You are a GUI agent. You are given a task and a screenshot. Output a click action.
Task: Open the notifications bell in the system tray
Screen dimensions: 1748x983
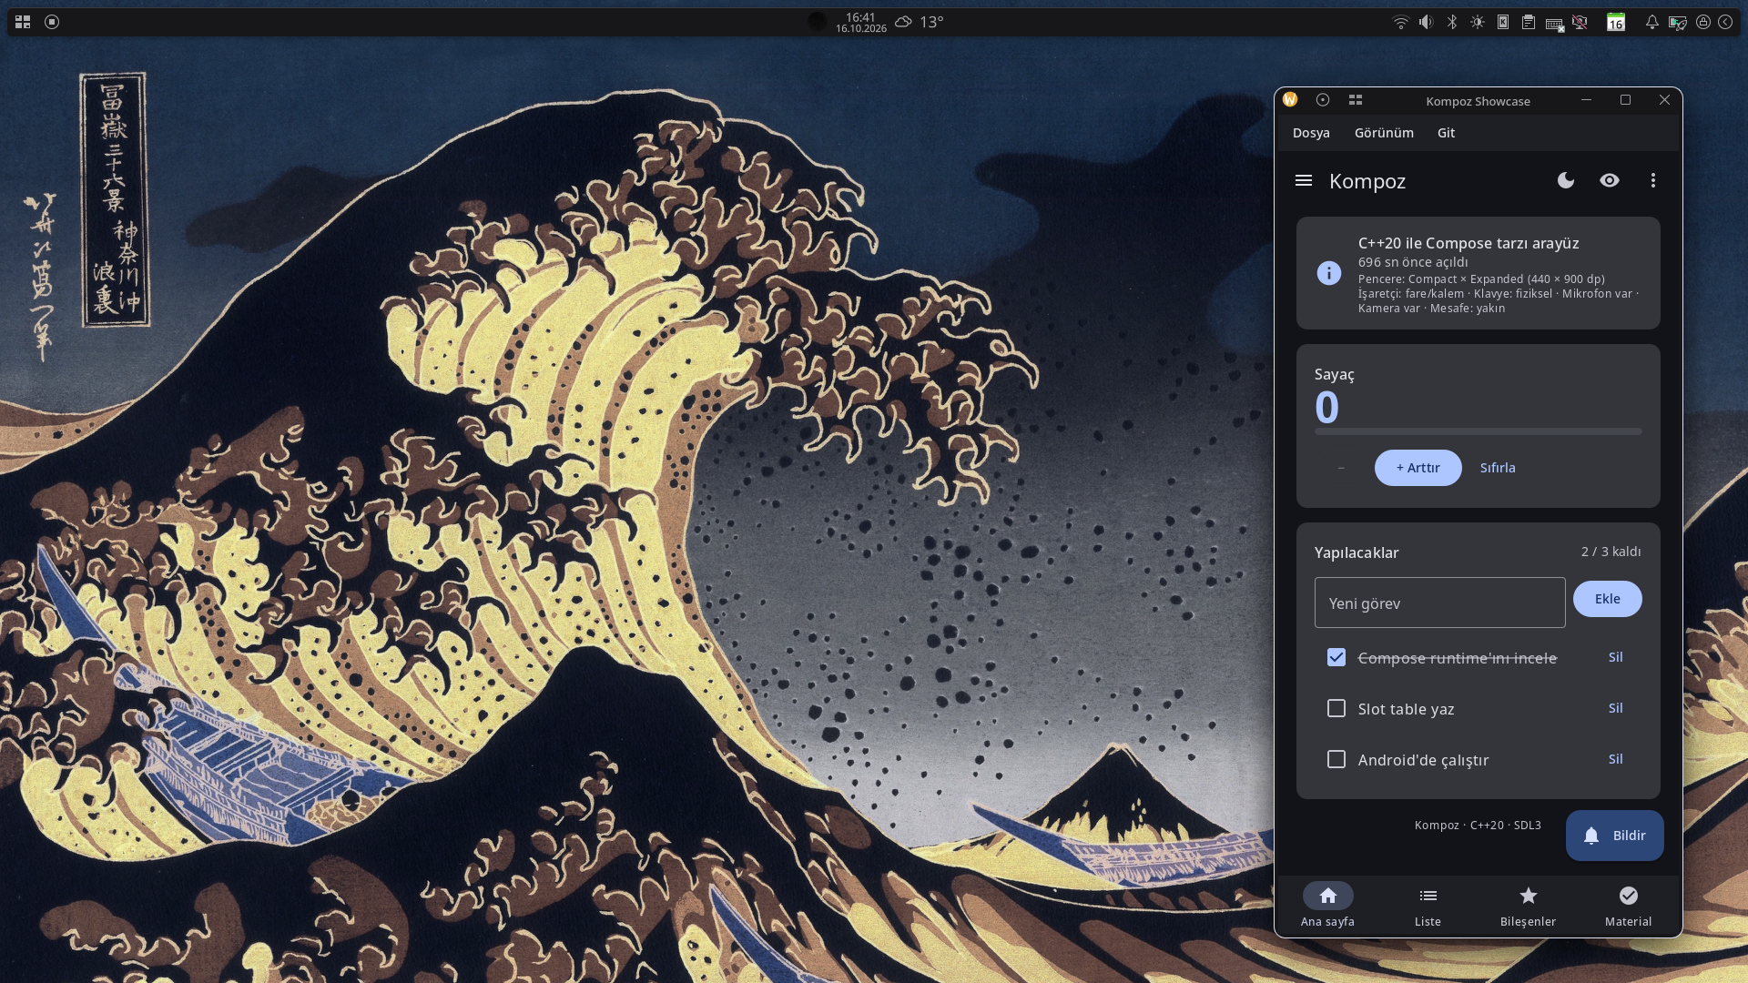click(x=1651, y=22)
